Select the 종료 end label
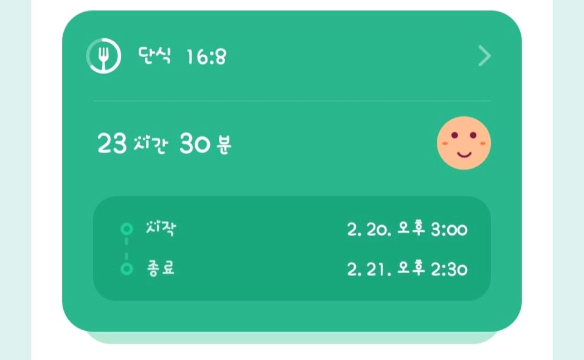 (x=161, y=269)
